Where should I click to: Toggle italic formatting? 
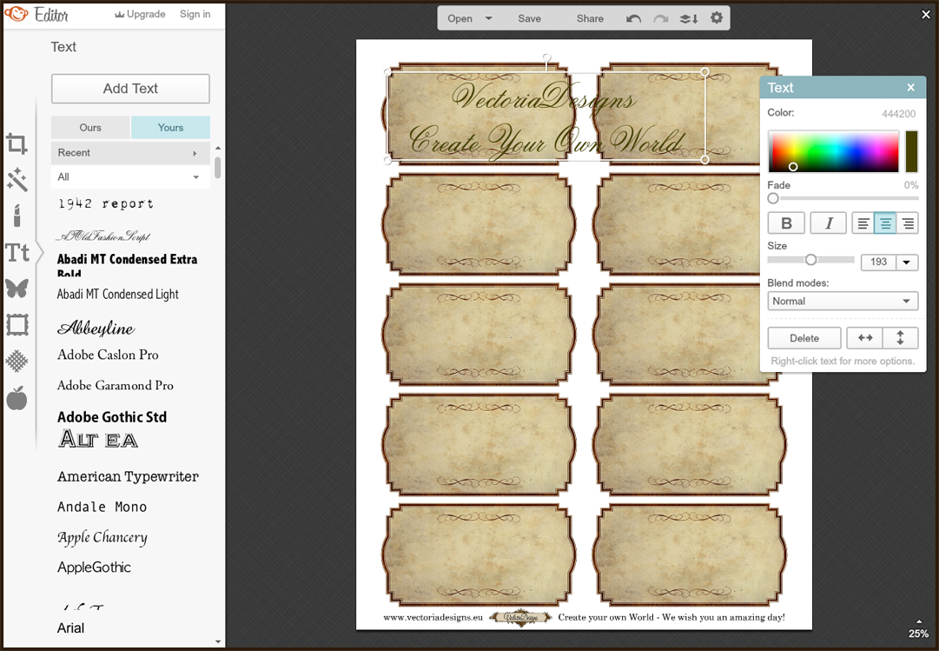(828, 223)
